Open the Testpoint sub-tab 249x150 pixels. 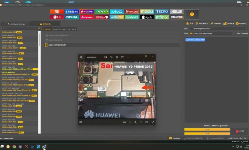47,29
